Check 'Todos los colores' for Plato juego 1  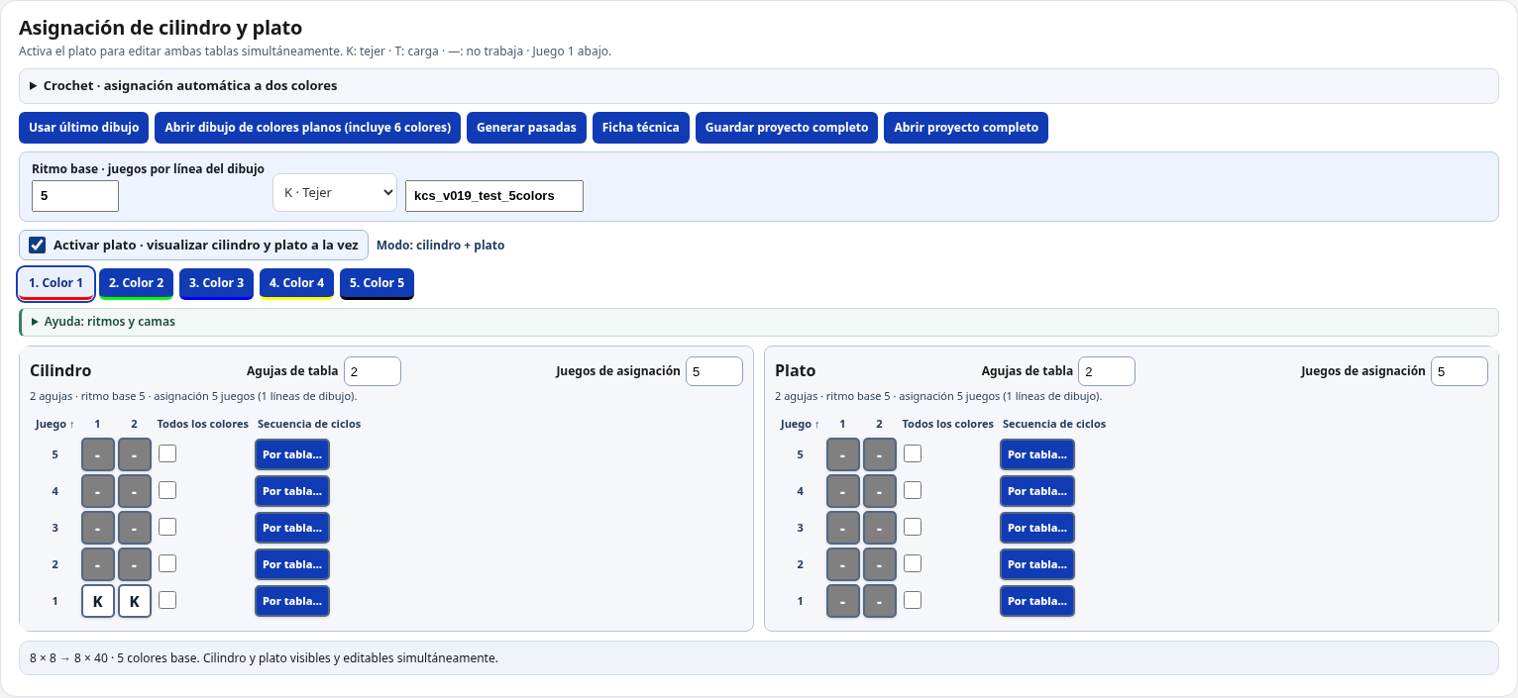point(913,600)
